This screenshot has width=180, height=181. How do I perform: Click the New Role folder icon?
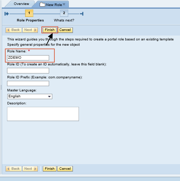pyautogui.click(x=42, y=5)
